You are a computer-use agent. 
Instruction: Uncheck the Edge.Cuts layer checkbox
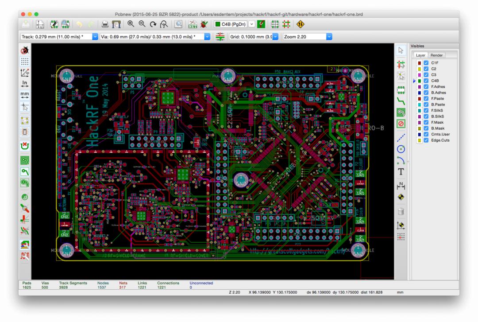pos(426,140)
